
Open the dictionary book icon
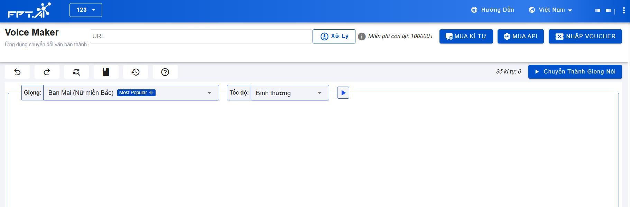pos(106,72)
